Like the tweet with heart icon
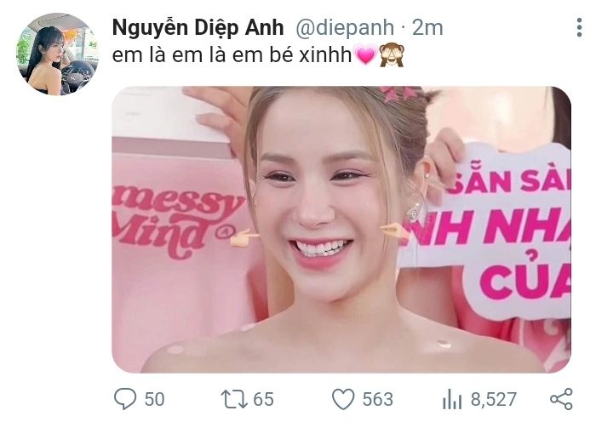The height and width of the screenshot is (422, 613). tap(343, 399)
